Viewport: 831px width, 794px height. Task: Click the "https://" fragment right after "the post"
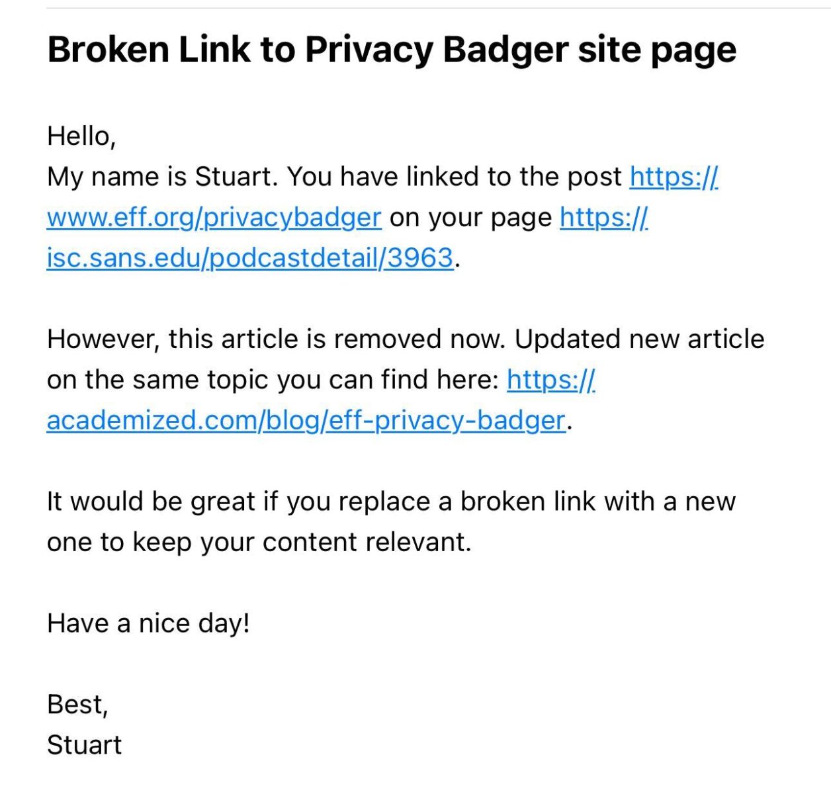click(674, 177)
